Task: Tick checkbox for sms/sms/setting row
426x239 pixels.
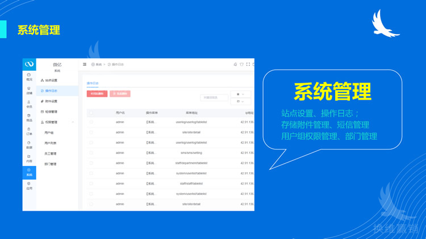Action: (91, 153)
